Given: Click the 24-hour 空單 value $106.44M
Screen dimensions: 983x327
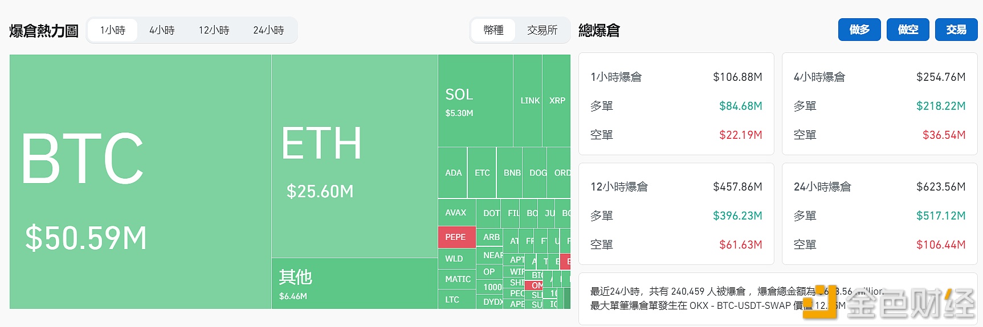Looking at the screenshot, I should pos(941,245).
